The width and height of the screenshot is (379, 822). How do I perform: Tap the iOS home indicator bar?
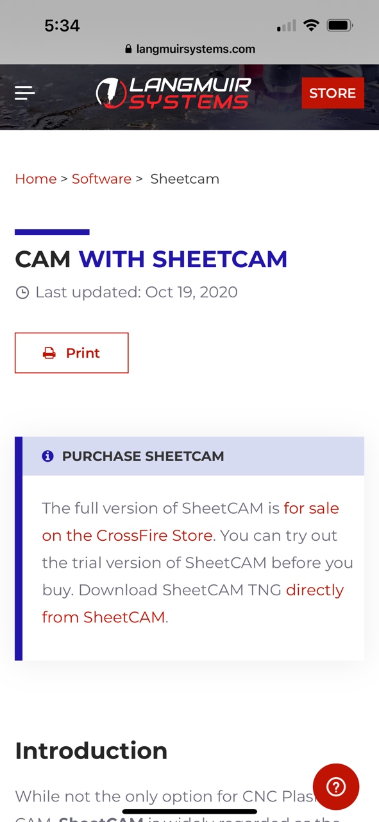pyautogui.click(x=189, y=812)
